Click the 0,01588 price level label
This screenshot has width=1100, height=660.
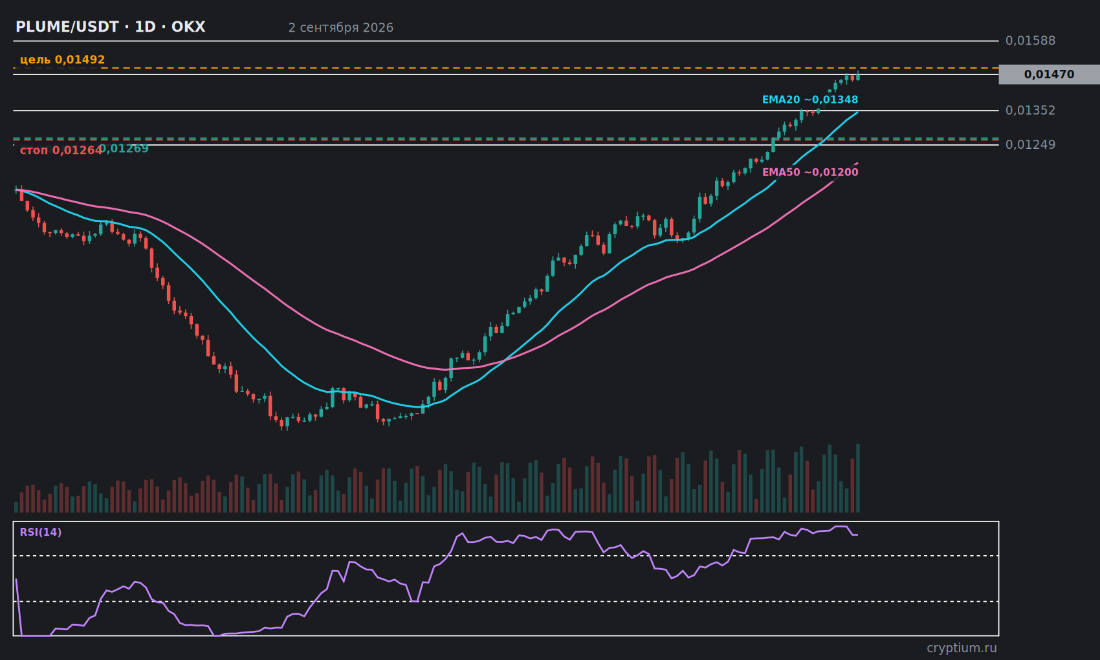point(1030,41)
